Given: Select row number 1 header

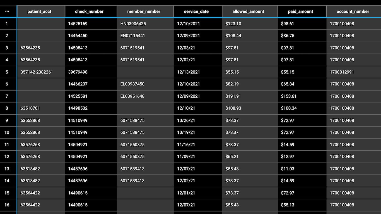Looking at the screenshot, I should coord(7,24).
